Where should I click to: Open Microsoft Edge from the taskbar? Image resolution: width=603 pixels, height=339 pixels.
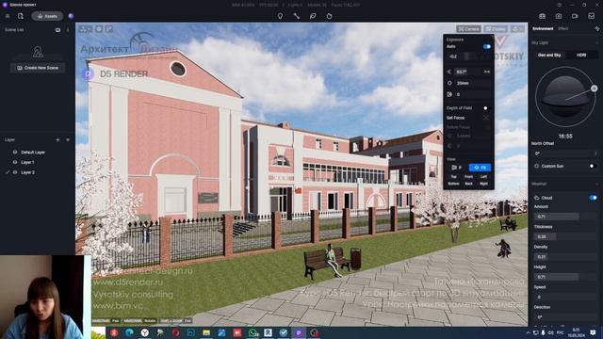click(x=129, y=332)
